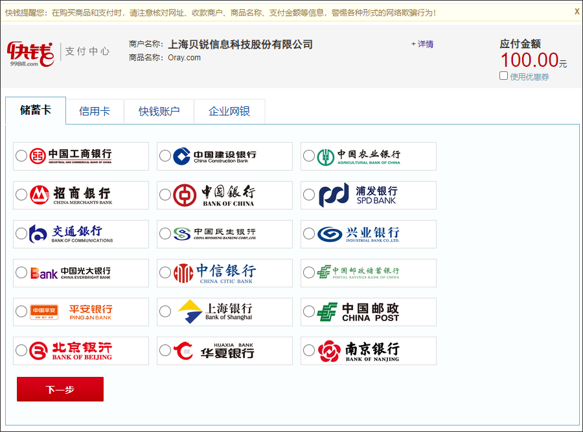The height and width of the screenshot is (432, 583).
Task: Click the Ping An Bank logo
Action: [71, 312]
